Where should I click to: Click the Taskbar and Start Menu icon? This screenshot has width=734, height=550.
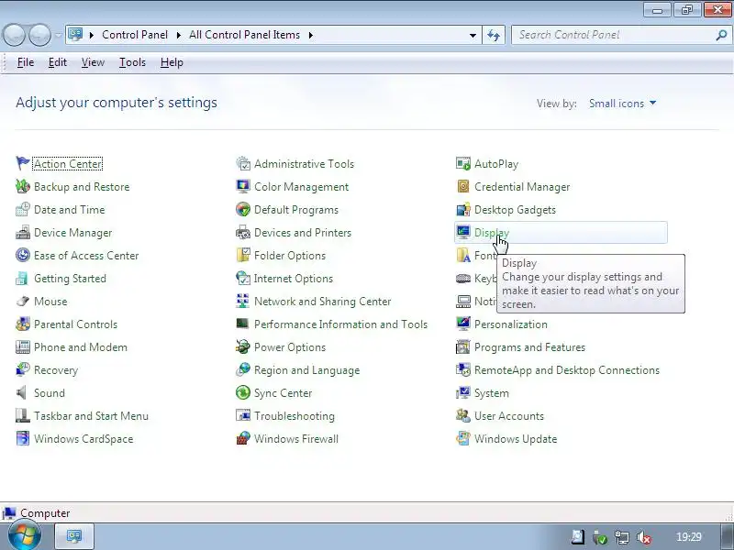tap(22, 415)
